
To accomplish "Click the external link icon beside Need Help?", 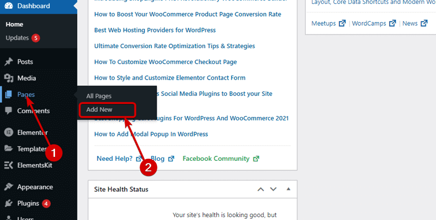I will coord(139,159).
